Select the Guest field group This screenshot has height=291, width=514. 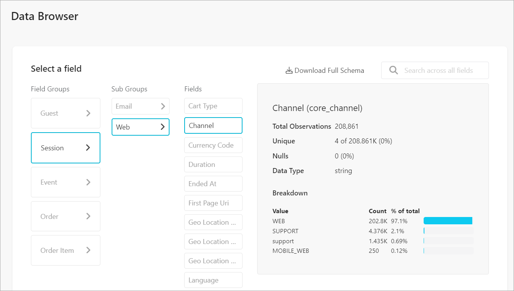point(66,113)
